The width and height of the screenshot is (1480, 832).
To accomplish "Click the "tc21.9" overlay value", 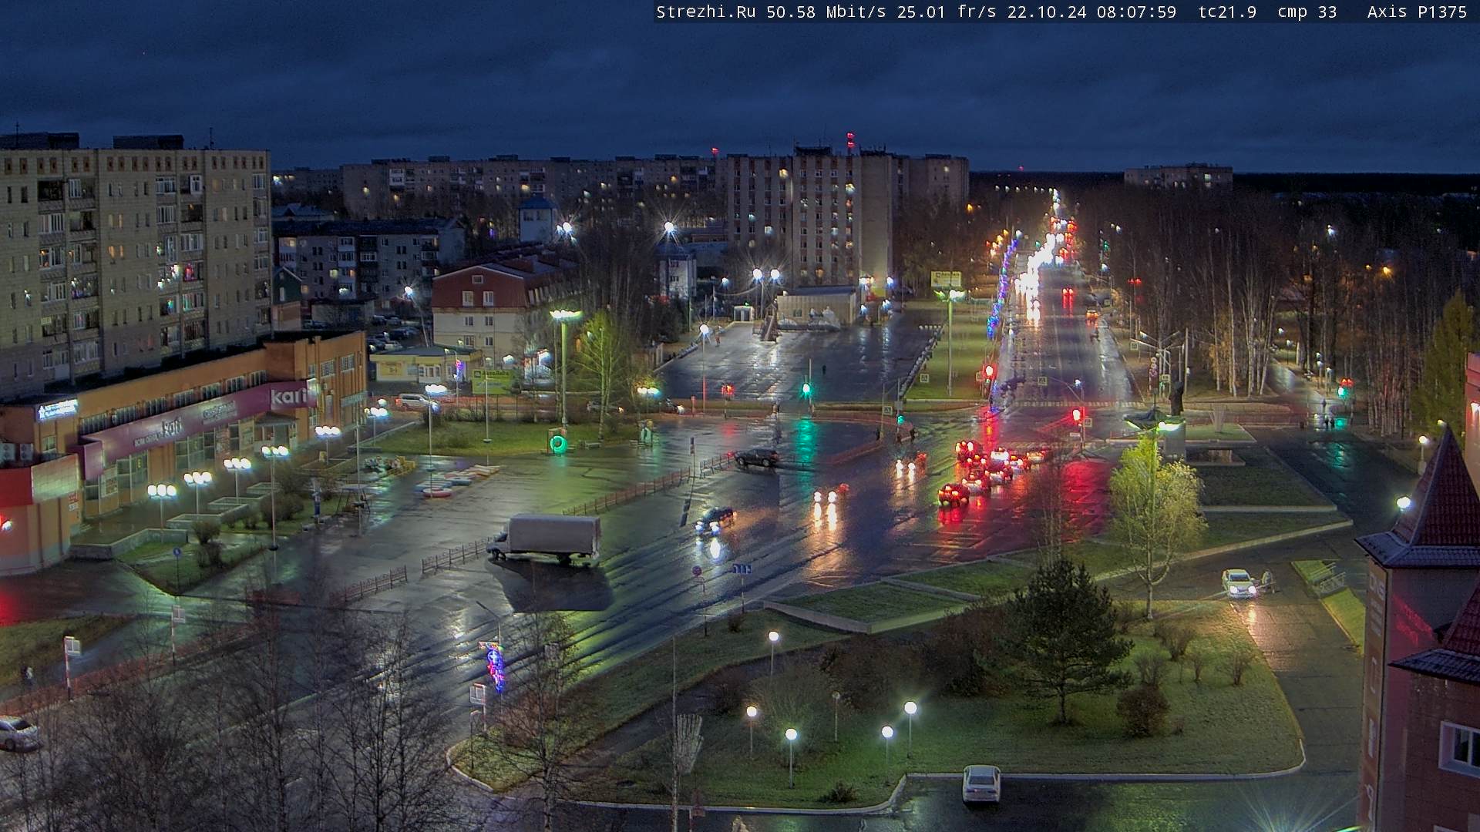I will click(x=1227, y=12).
